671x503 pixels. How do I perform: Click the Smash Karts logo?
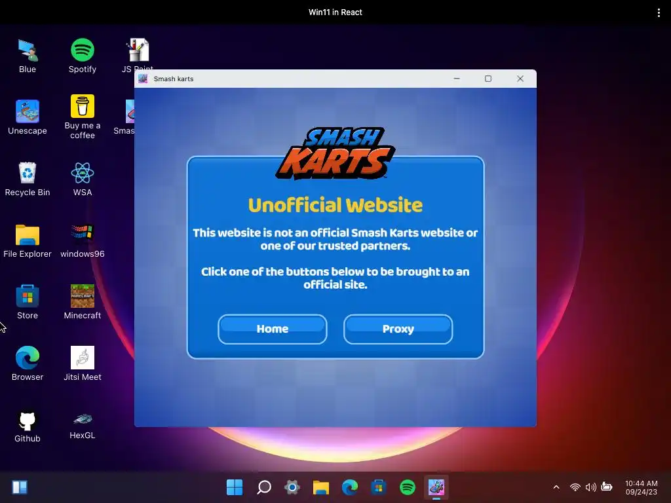click(x=335, y=153)
